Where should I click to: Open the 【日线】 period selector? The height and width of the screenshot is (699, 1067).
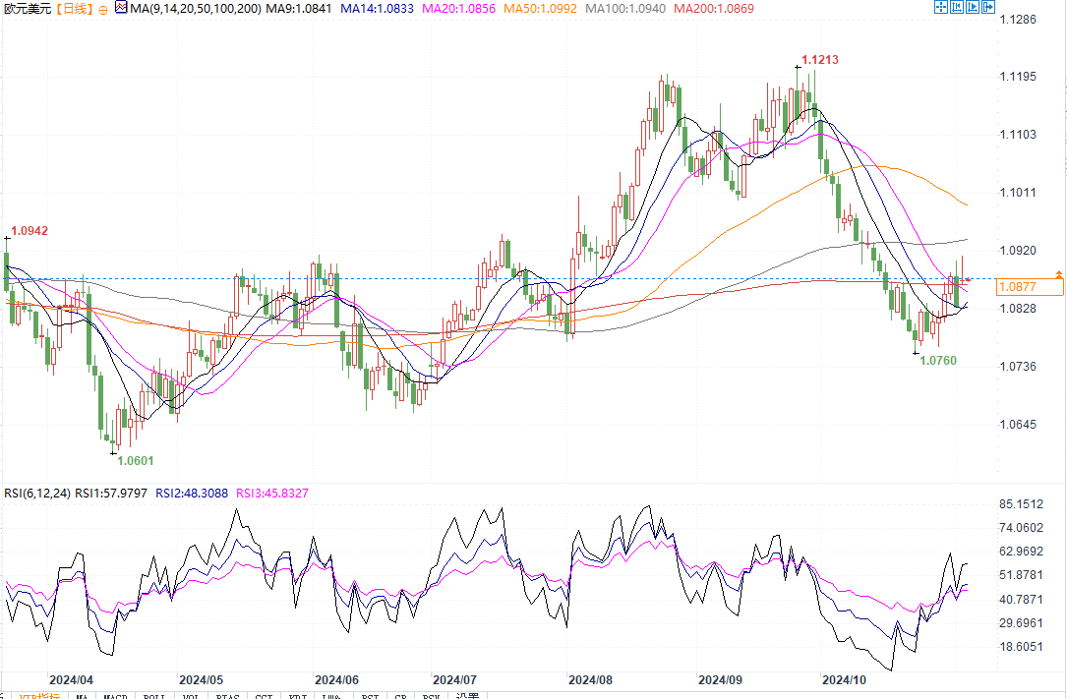pyautogui.click(x=74, y=8)
